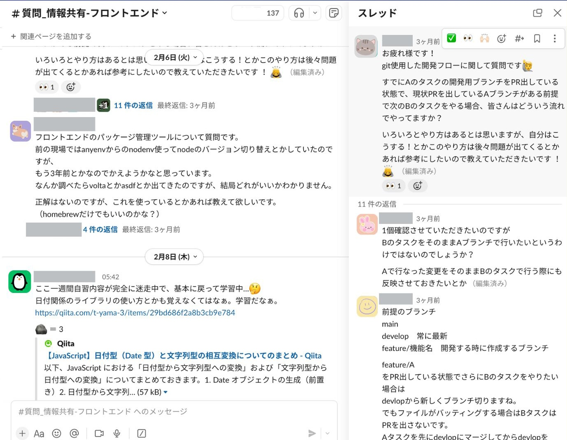Bookmark the thread message for later
Viewport: 567px width, 440px height.
(x=537, y=38)
